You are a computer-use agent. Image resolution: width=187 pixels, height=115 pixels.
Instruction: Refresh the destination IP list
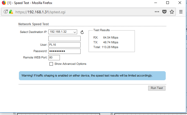(x=82, y=32)
